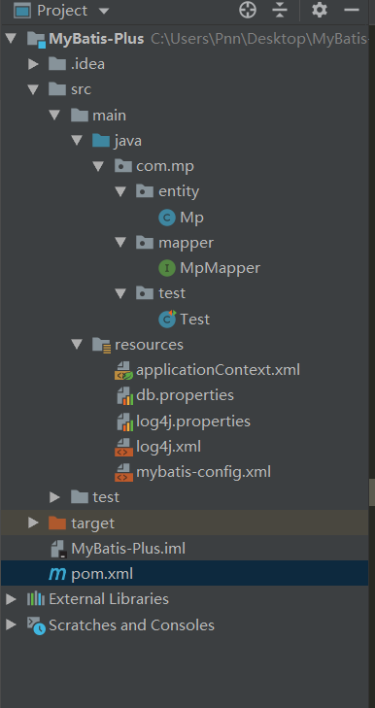Collapse the mapper package arrow
Image resolution: width=375 pixels, height=708 pixels.
[x=120, y=243]
